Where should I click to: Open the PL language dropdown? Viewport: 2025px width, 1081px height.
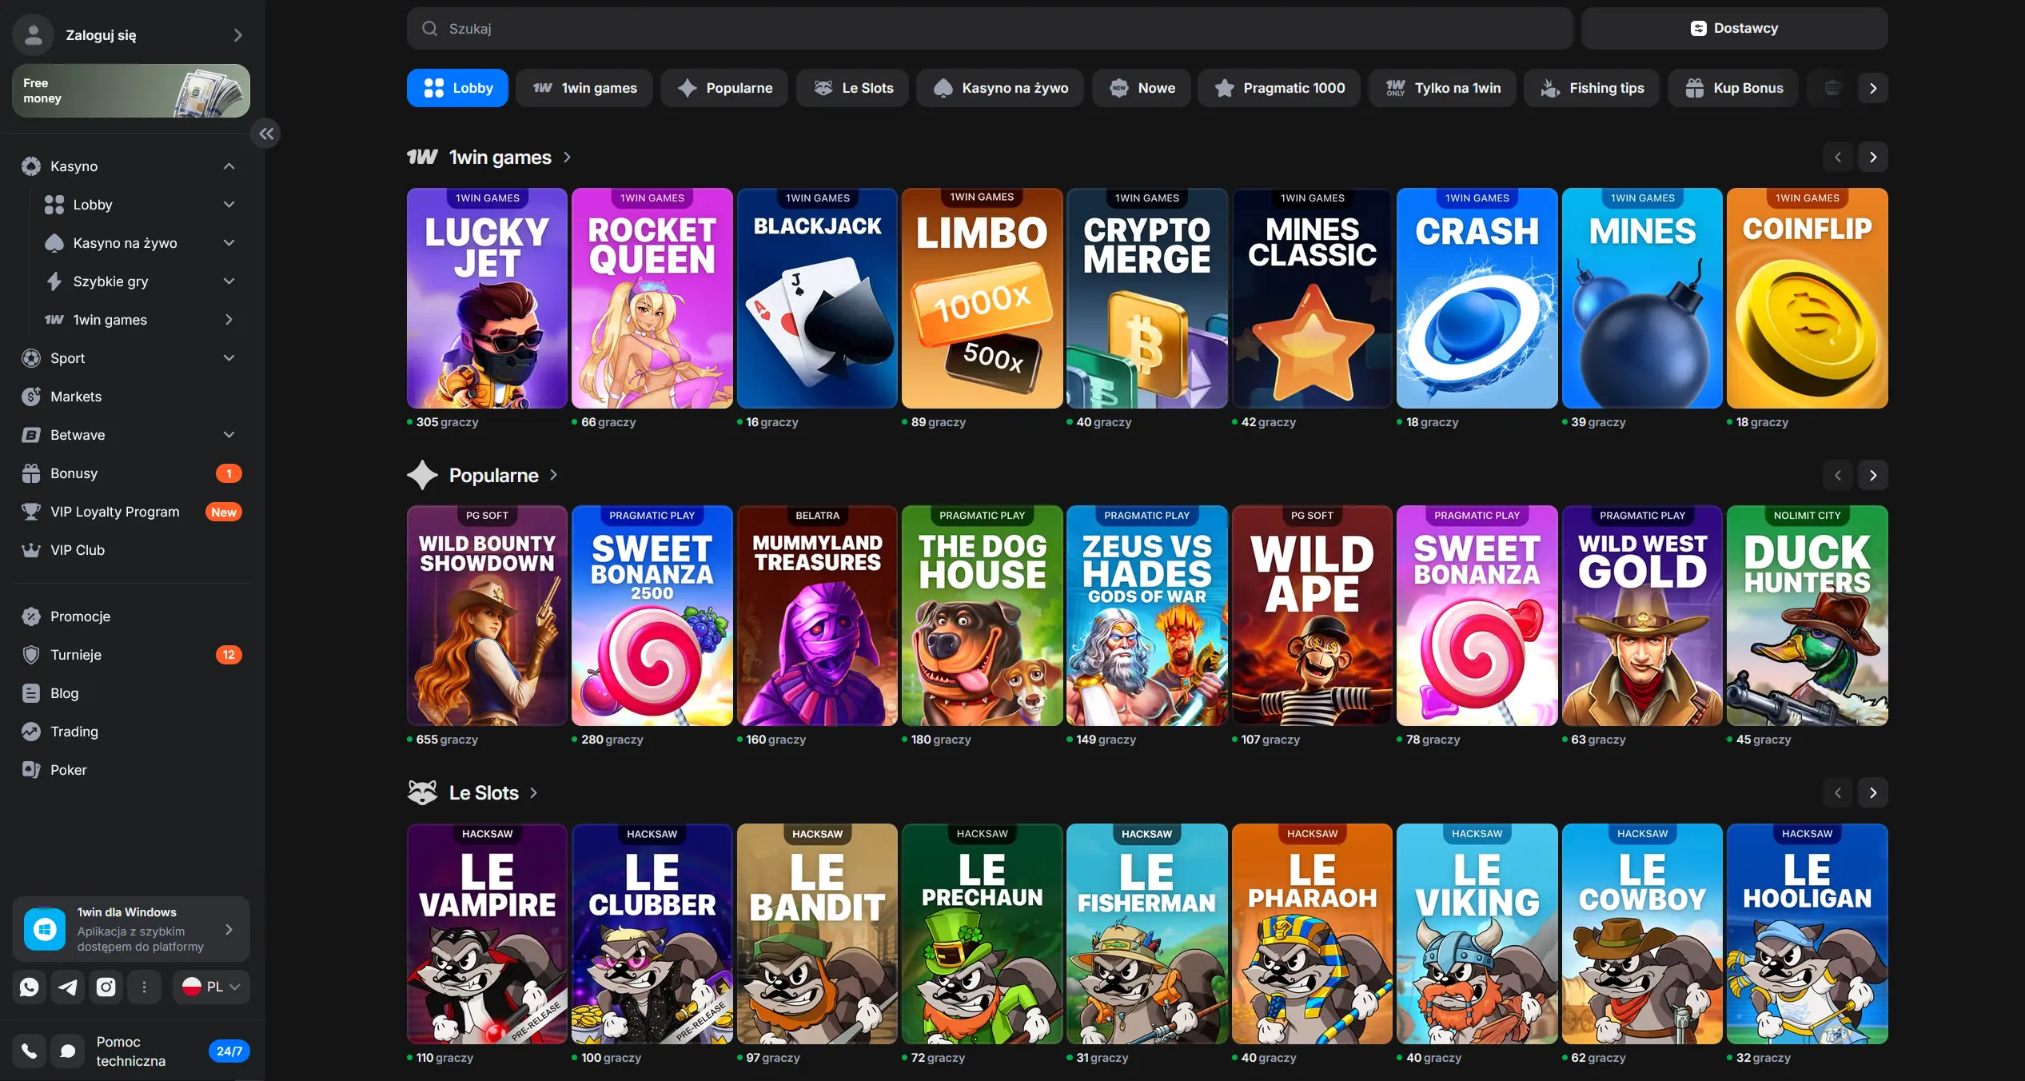[211, 987]
